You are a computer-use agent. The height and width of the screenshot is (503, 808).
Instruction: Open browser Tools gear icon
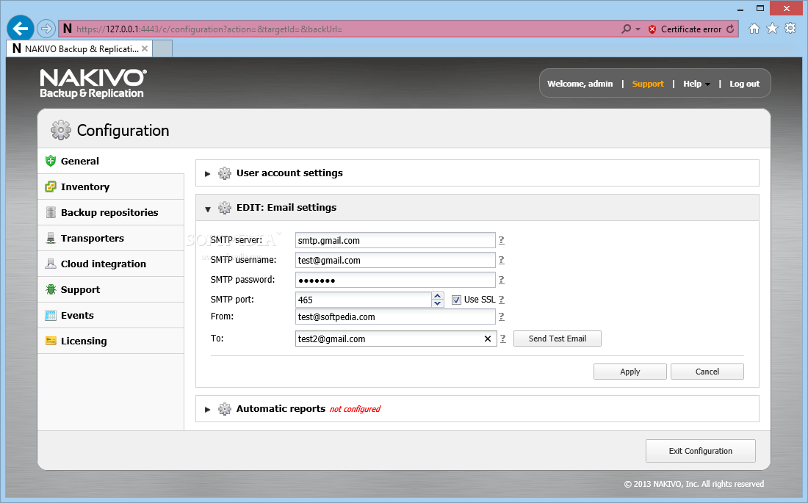tap(790, 29)
